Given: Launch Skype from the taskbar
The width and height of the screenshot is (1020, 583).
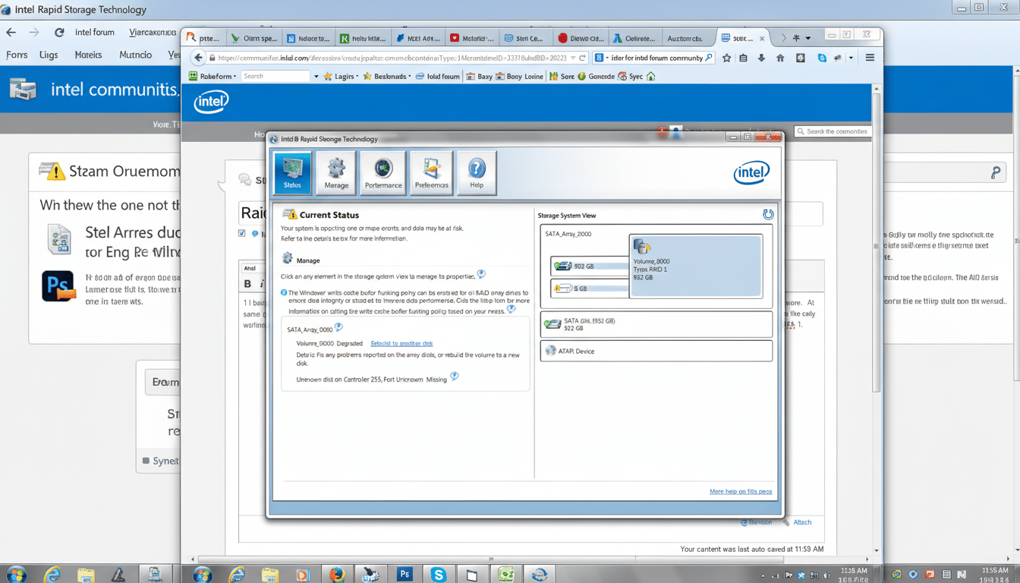Looking at the screenshot, I should [439, 574].
